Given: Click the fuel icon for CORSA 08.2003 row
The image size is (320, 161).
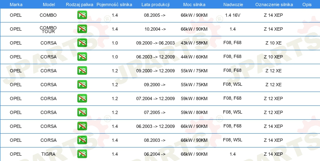Looking at the screenshot, I should [82, 140].
